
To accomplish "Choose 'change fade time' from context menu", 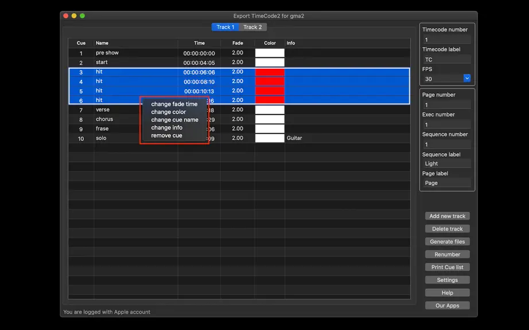I will [174, 104].
